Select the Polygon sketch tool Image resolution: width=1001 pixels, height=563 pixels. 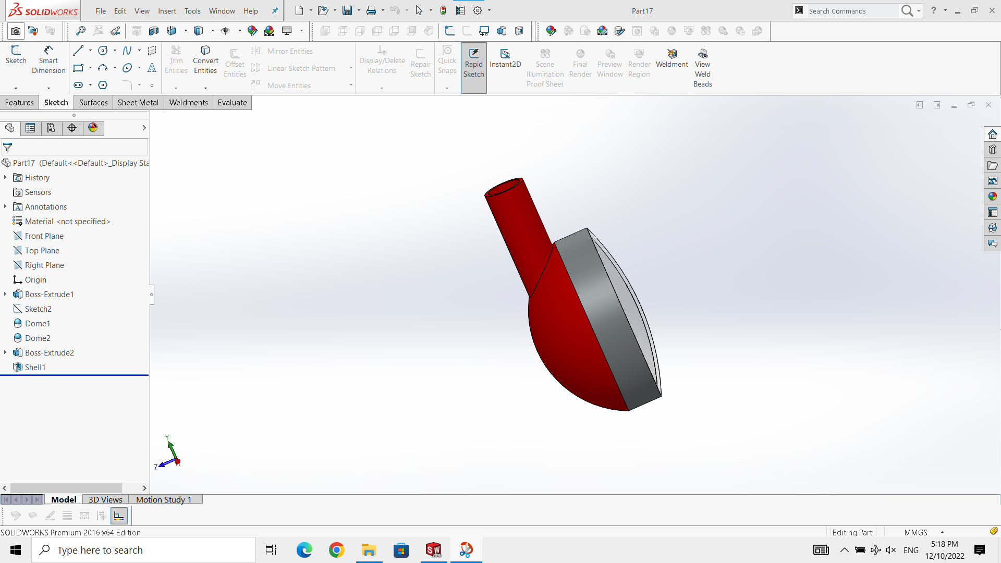(x=103, y=85)
